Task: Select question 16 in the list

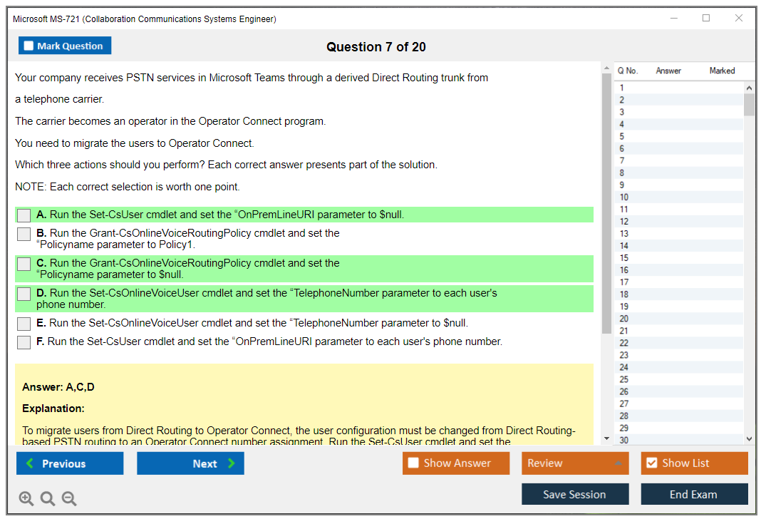Action: tap(679, 270)
